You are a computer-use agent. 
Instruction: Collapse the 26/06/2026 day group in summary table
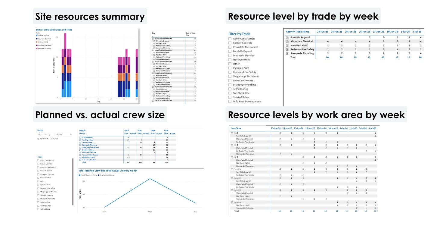click(153, 73)
